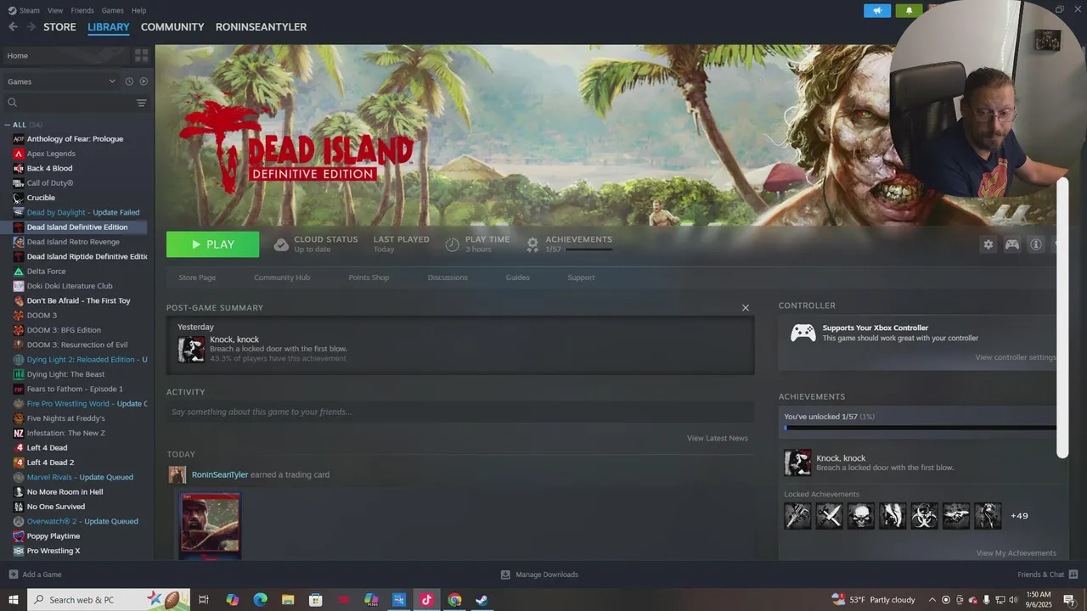
Task: Click the Windows search box
Action: pyautogui.click(x=109, y=600)
